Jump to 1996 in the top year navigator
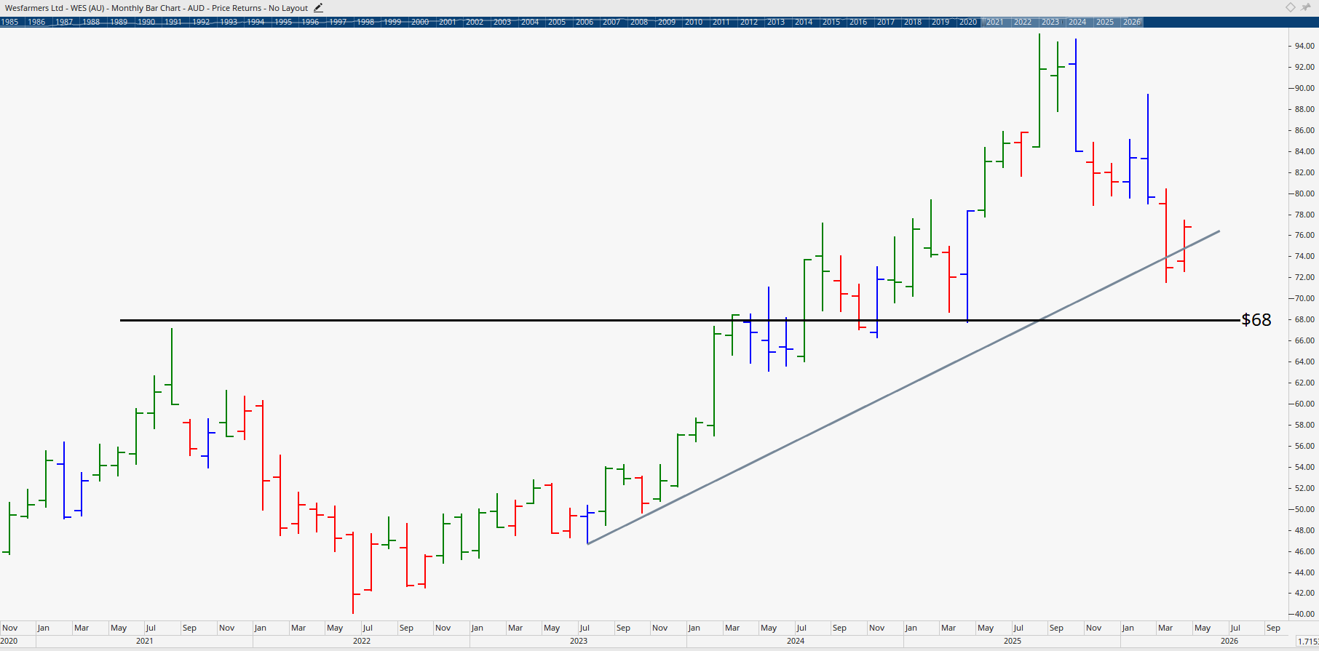This screenshot has height=651, width=1319. coord(311,22)
